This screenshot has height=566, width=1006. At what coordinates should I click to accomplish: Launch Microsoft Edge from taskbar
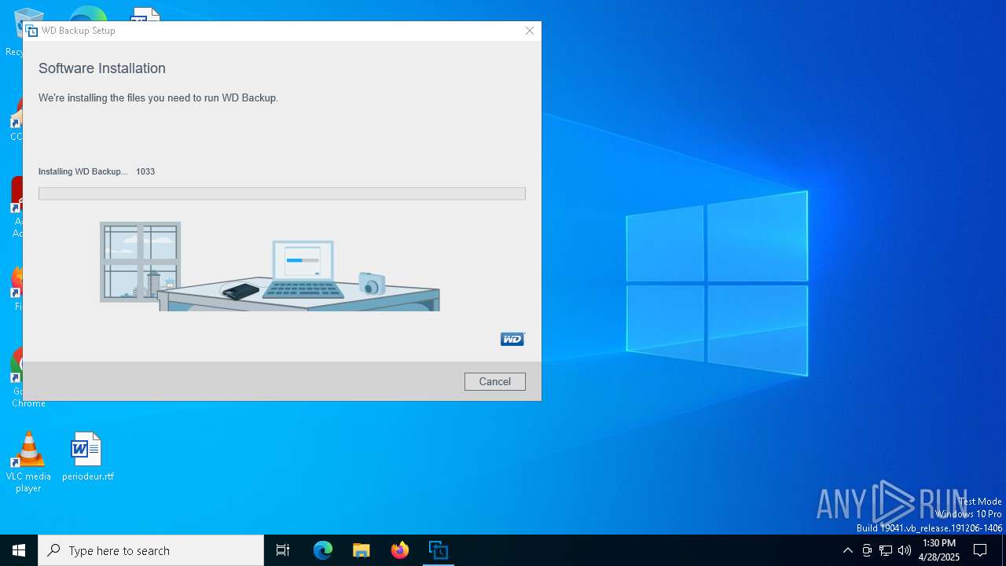tap(323, 550)
